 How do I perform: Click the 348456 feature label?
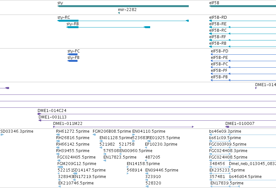(217, 164)
